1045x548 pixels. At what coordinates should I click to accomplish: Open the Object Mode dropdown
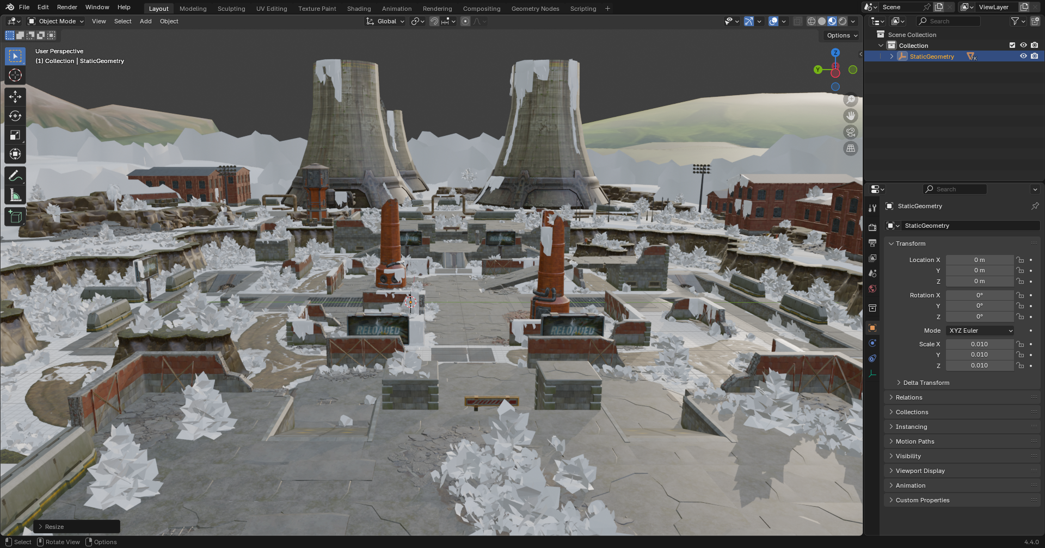pyautogui.click(x=56, y=21)
